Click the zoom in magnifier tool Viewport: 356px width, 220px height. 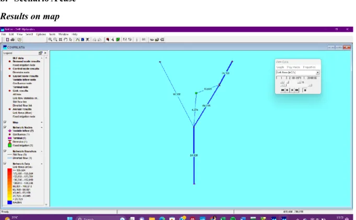[50, 40]
